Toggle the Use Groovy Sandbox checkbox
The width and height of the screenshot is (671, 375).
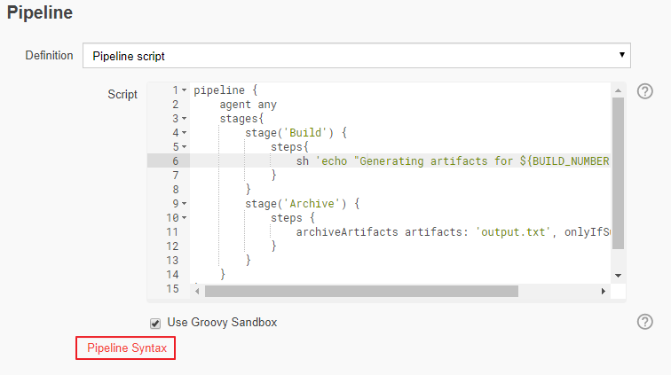(155, 323)
